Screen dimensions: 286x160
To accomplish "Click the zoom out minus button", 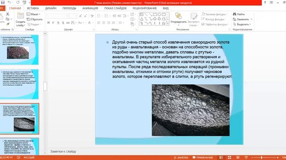I will coord(252,157).
